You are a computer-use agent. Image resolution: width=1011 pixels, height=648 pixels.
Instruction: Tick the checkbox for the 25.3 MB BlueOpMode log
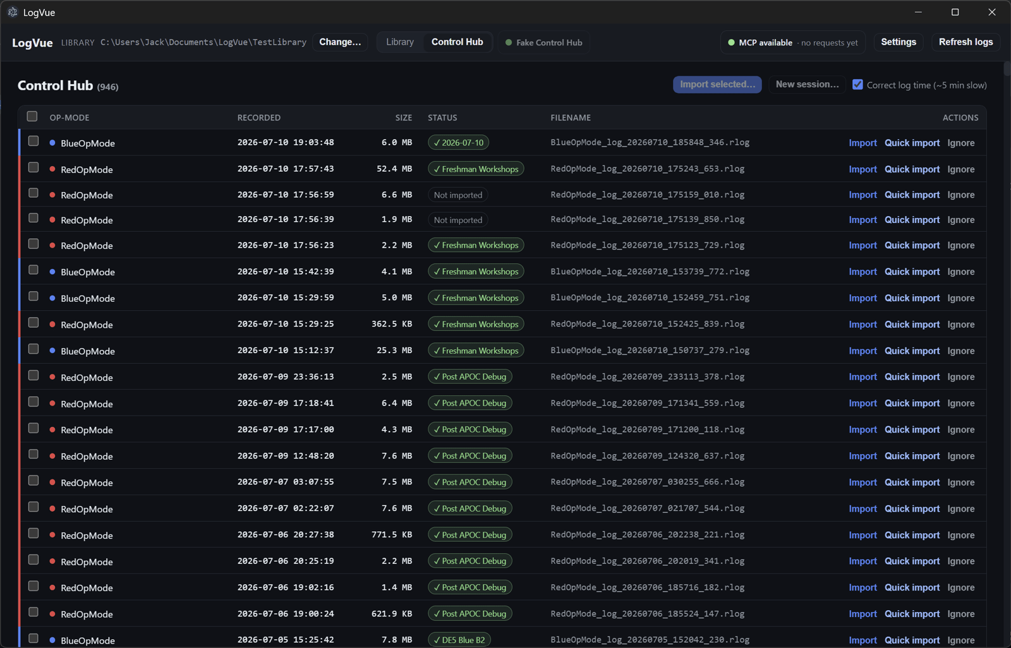pos(33,349)
